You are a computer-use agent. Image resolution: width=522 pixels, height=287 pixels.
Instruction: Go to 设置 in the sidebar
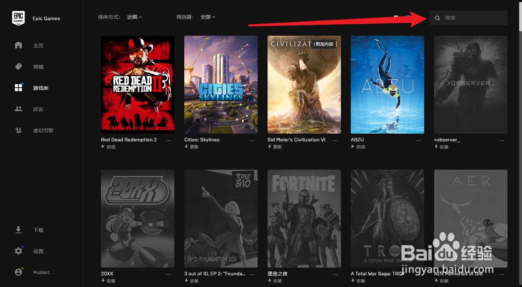38,251
